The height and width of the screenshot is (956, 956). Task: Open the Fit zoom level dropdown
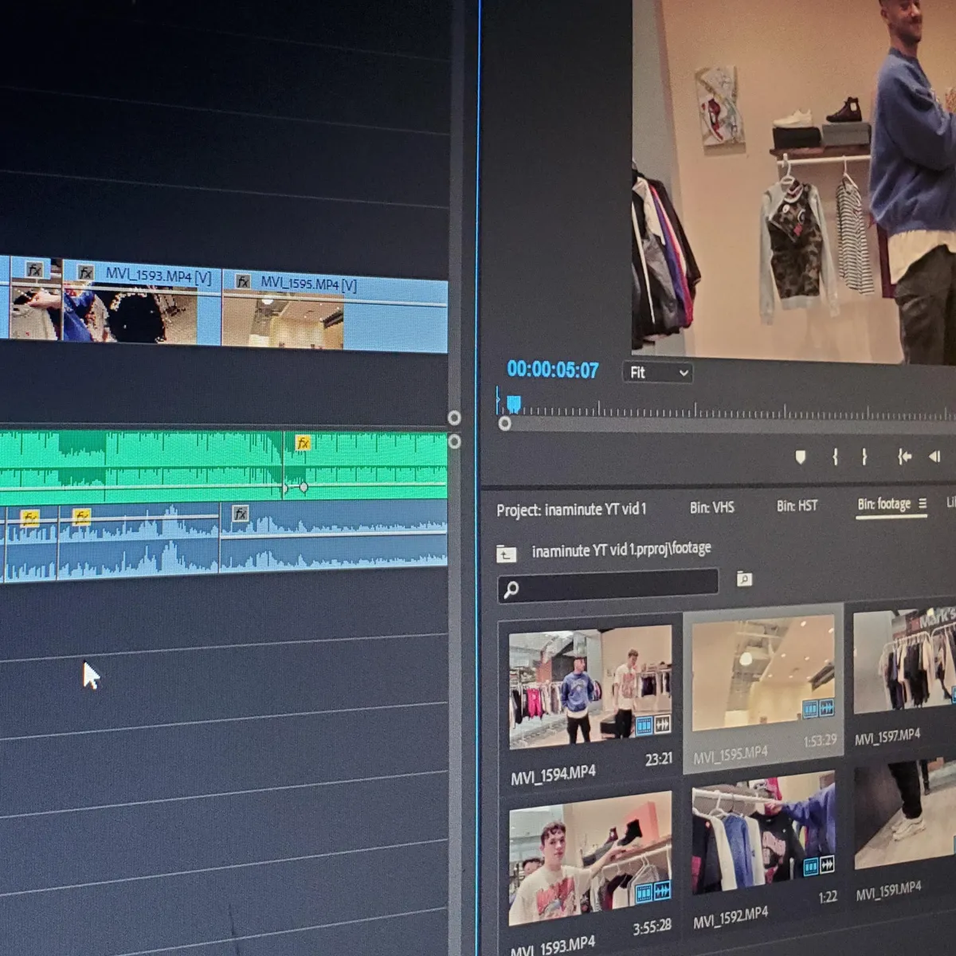(x=658, y=372)
